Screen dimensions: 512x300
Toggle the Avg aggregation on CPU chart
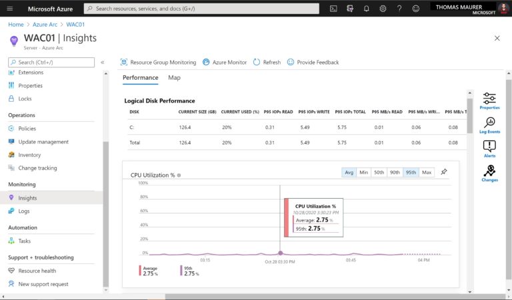tap(349, 172)
